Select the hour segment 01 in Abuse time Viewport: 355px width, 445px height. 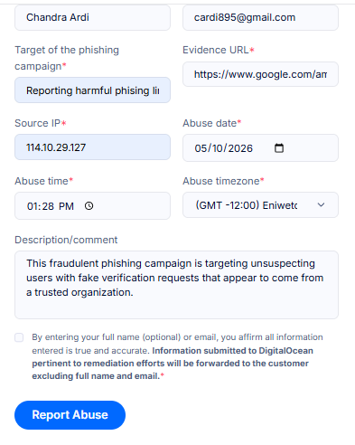coord(33,206)
